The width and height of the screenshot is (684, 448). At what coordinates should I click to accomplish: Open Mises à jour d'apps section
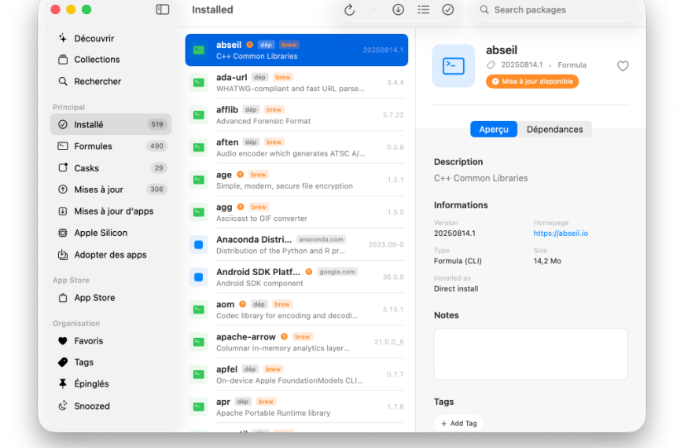pos(111,211)
